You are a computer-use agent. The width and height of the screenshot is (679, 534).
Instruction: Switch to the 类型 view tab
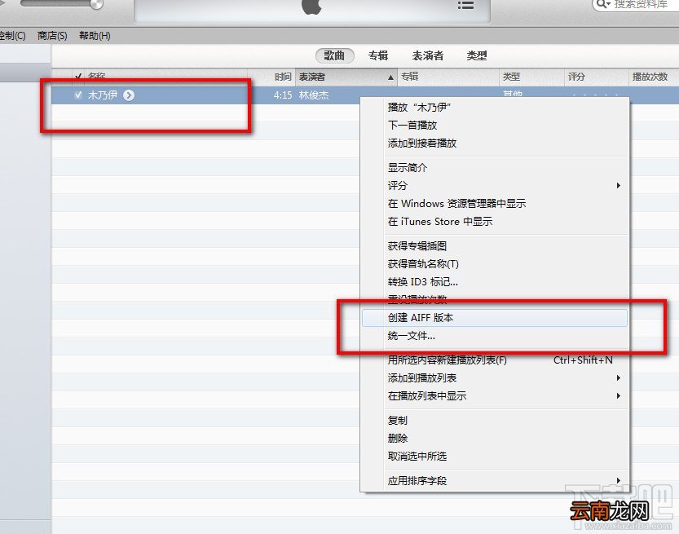click(477, 56)
